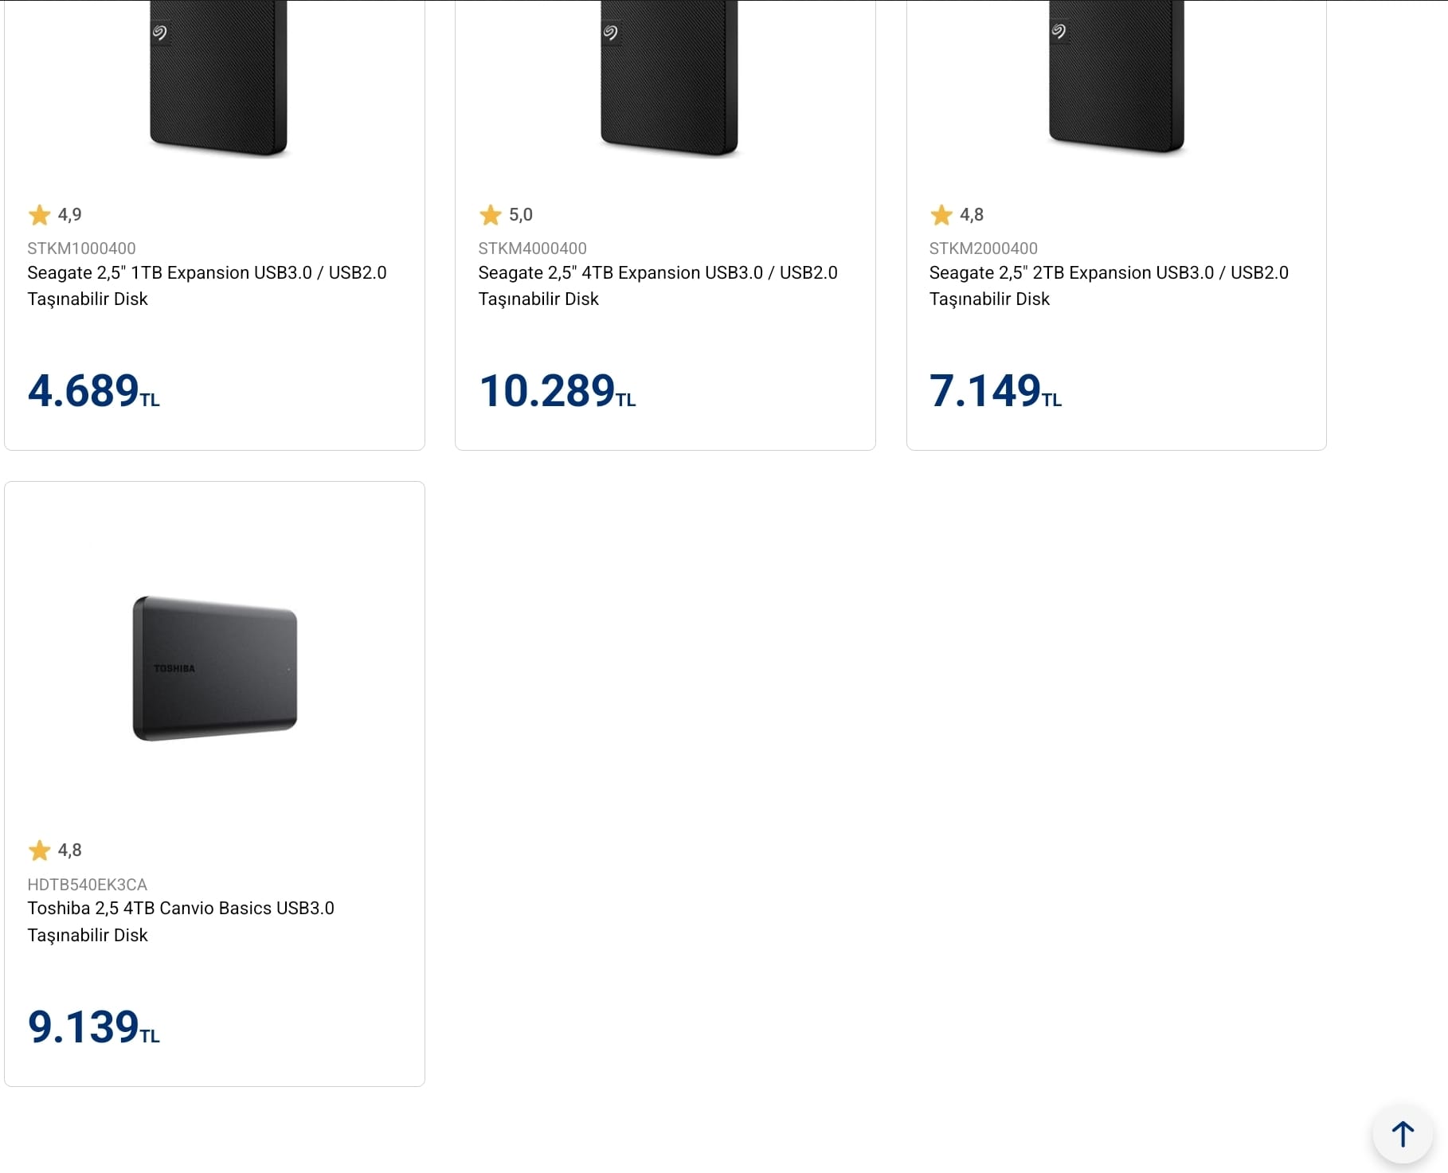
Task: Click the star rating icon for STKM1000400
Action: click(x=39, y=215)
